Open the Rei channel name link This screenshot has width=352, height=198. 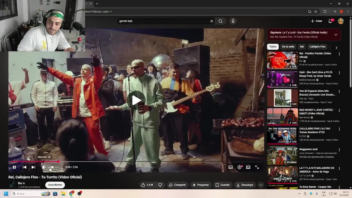pyautogui.click(x=20, y=183)
